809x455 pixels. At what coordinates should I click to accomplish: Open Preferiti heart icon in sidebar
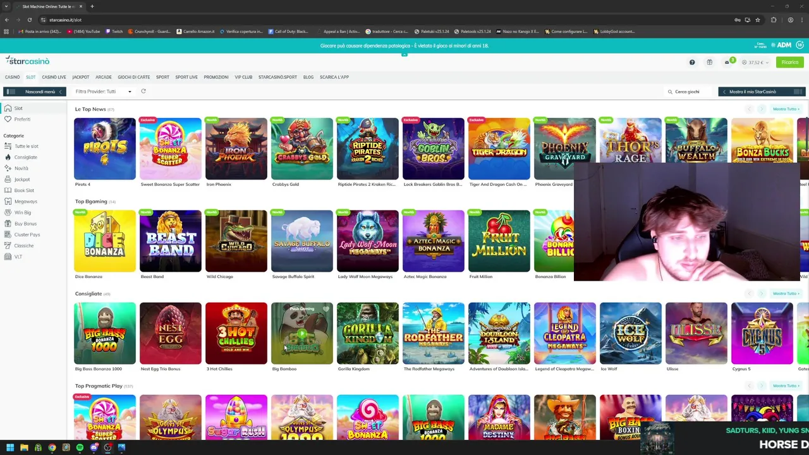[x=8, y=119]
